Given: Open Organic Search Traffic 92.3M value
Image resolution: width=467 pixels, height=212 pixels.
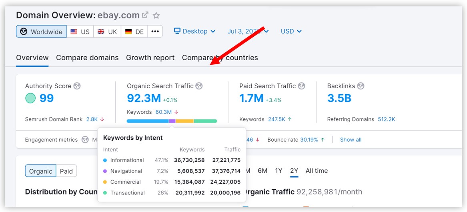Looking at the screenshot, I should (x=144, y=98).
